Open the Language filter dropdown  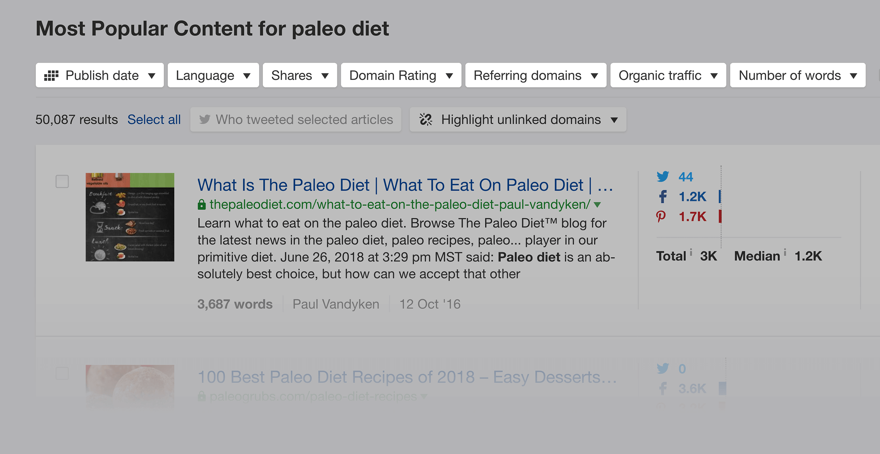[x=213, y=75]
